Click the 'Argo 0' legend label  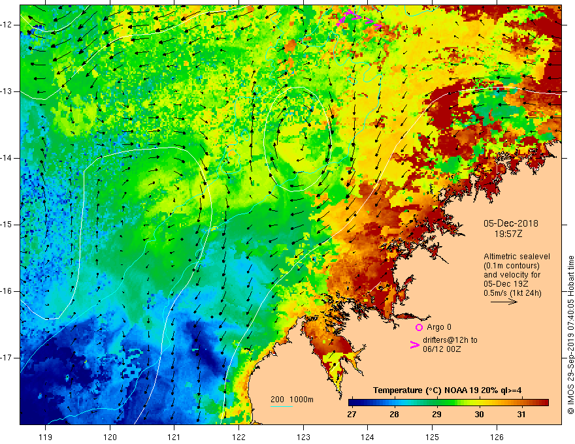pos(439,327)
